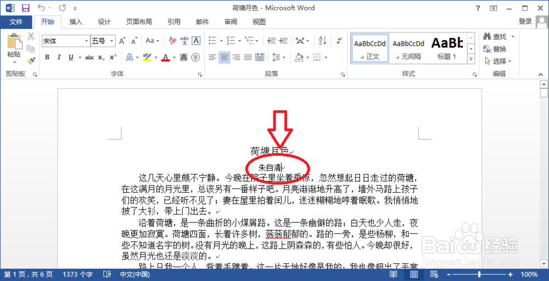Adjust the zoom slider in status bar
The width and height of the screenshot is (549, 281).
click(x=479, y=274)
